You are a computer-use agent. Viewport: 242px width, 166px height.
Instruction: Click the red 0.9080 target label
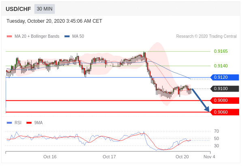coord(225,101)
